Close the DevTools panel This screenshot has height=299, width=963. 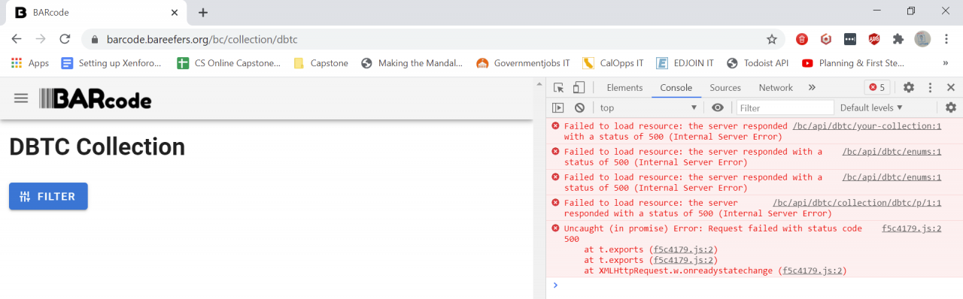[x=951, y=87]
